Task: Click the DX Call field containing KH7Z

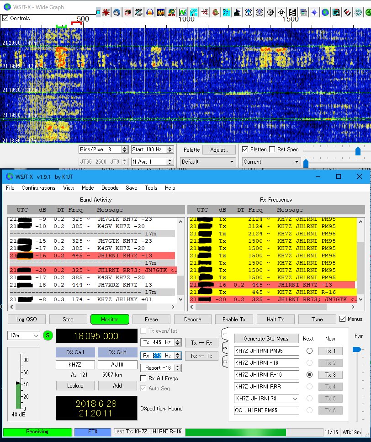Action: [x=75, y=364]
